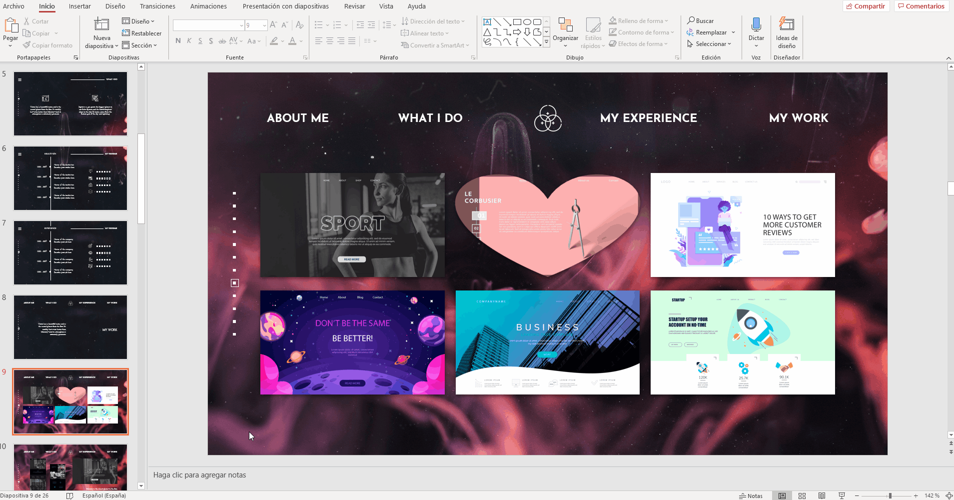
Task: Click Dirección del texto button
Action: click(x=433, y=21)
